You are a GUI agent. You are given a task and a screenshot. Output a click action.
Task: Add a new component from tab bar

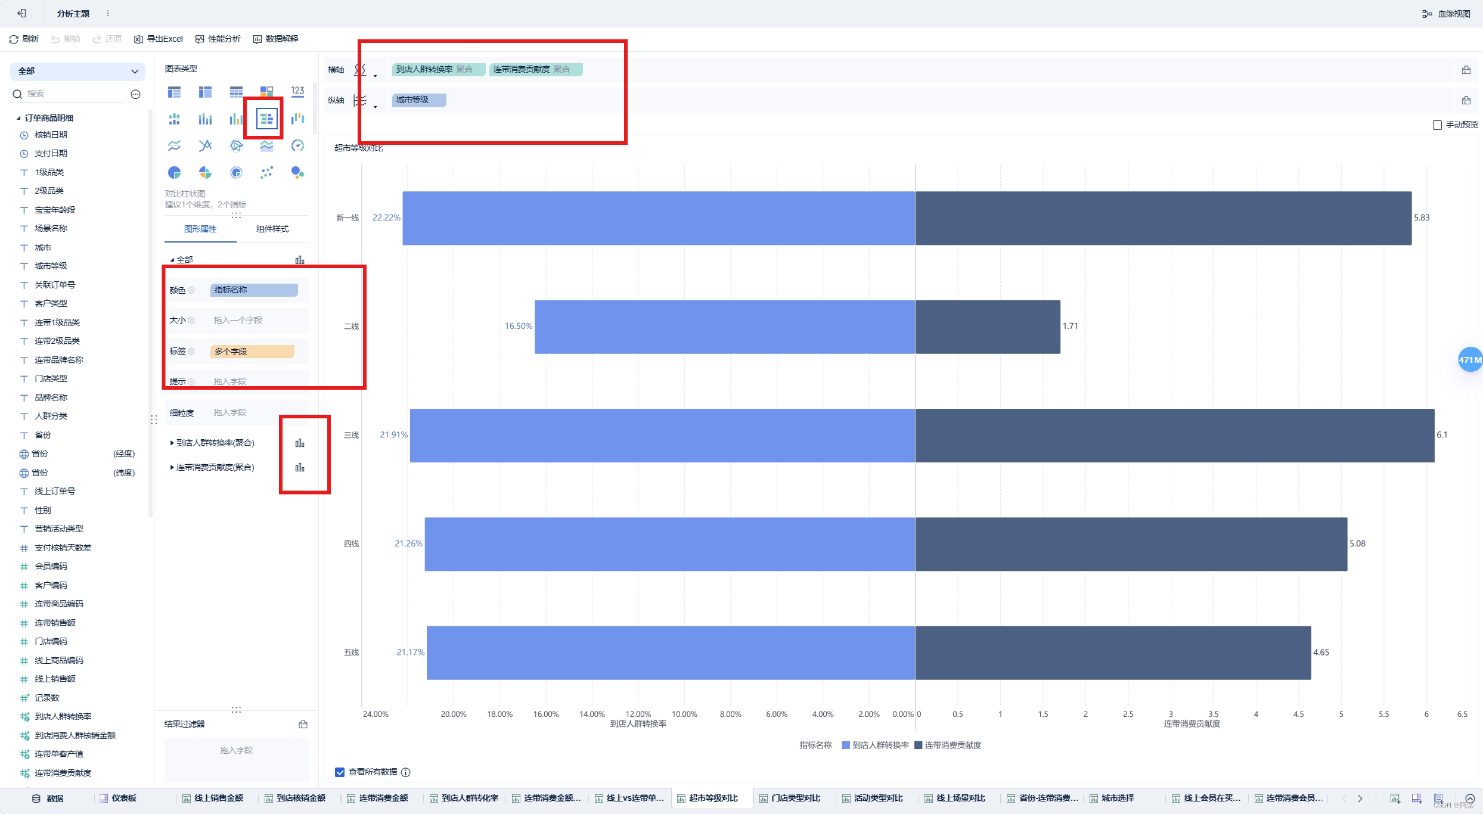click(x=1395, y=799)
